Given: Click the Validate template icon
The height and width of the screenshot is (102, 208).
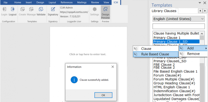Looking at the screenshot, I should click(x=41, y=9).
